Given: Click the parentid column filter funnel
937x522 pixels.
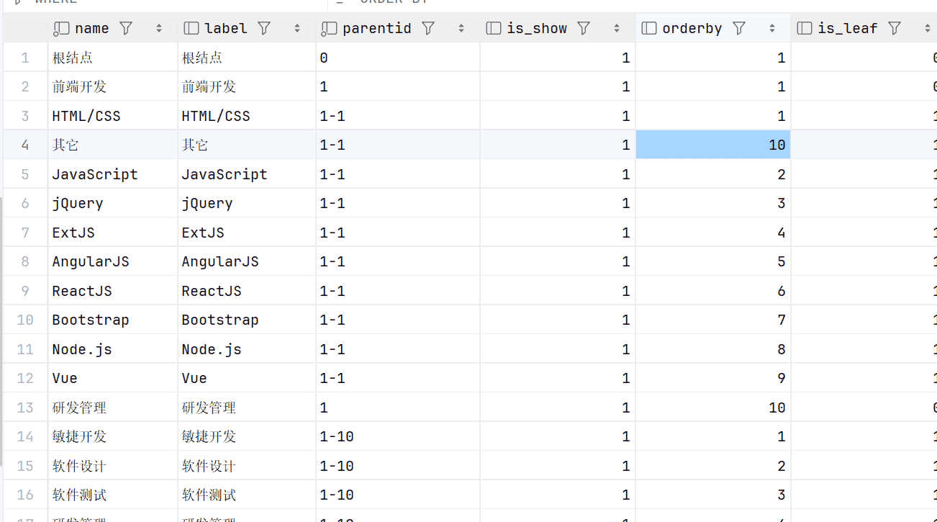Looking at the screenshot, I should [428, 28].
